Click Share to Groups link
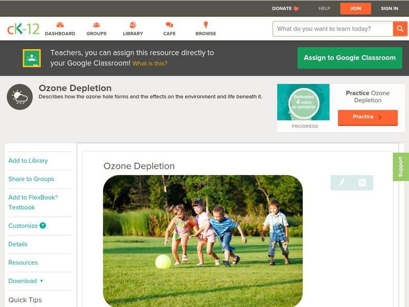The height and width of the screenshot is (307, 409). pyautogui.click(x=31, y=179)
